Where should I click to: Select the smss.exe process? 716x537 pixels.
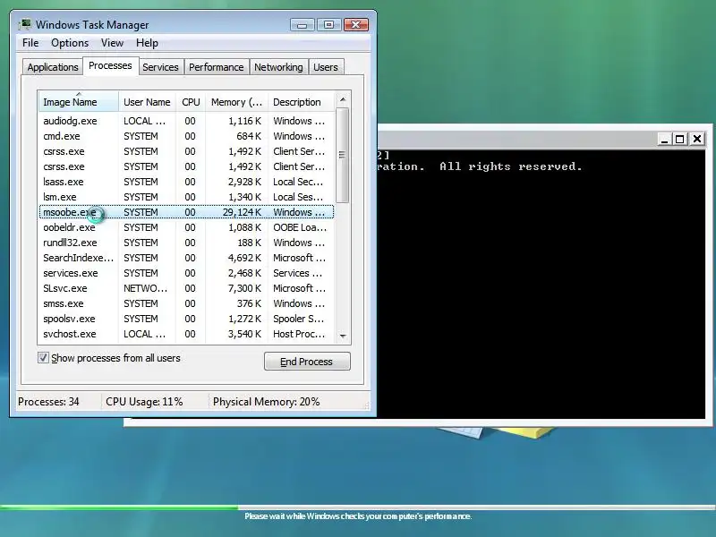click(186, 303)
